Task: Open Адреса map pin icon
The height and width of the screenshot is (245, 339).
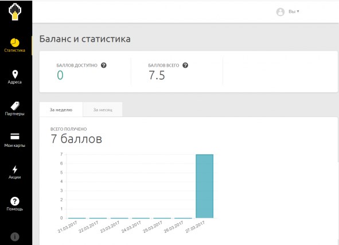Action: (15, 75)
